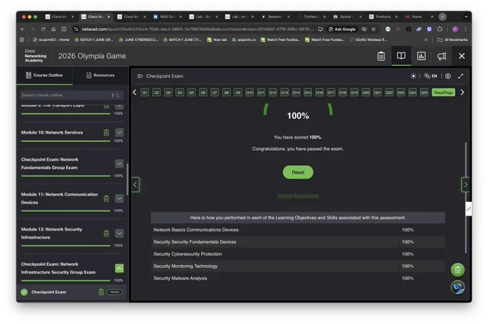488x324 pixels.
Task: Jump to question Q5
Action: [x=192, y=93]
